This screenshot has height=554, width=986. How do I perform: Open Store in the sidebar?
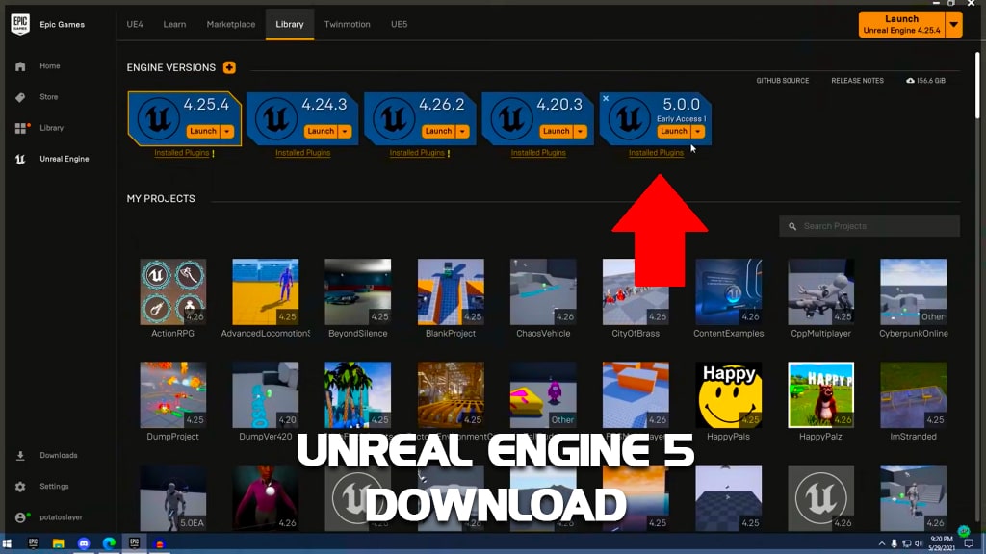[48, 97]
